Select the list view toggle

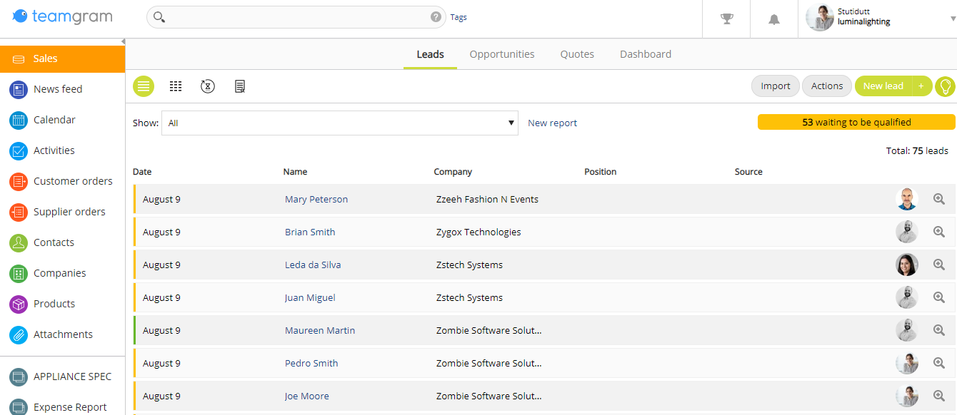point(144,86)
